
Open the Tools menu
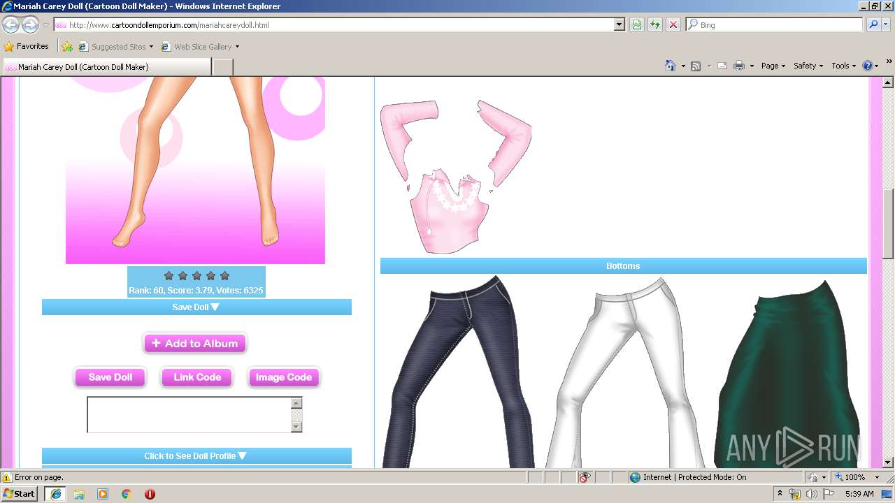tap(844, 66)
